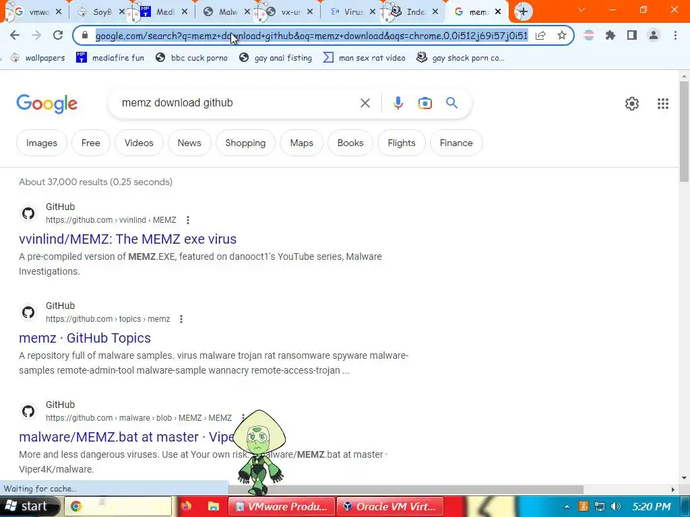Open memz · GitHub Topics result

click(85, 338)
